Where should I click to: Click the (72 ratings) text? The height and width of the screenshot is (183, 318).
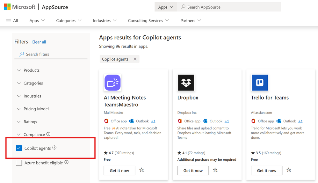197,153
